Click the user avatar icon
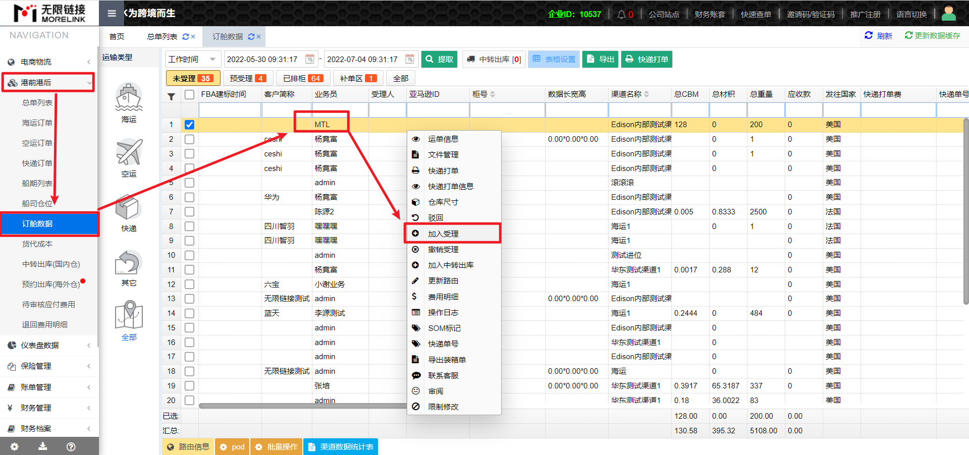The image size is (969, 455). [948, 14]
